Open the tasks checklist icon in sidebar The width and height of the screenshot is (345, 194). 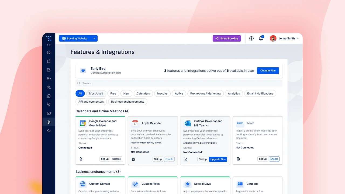49,70
